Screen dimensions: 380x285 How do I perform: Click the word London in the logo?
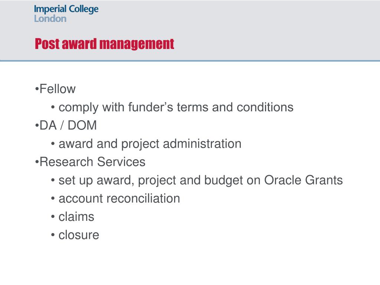tap(50, 19)
